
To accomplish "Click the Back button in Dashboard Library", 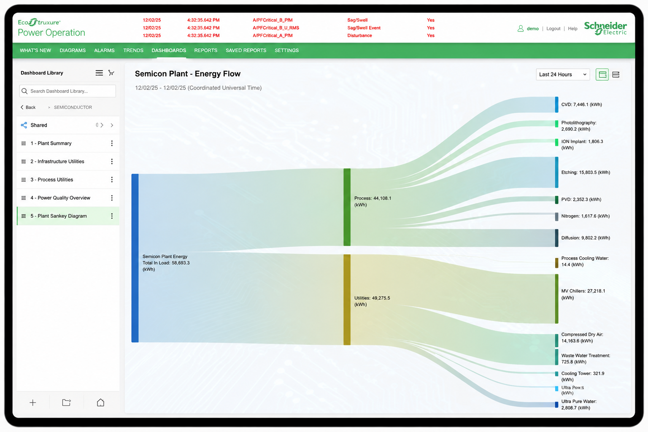I will click(28, 107).
